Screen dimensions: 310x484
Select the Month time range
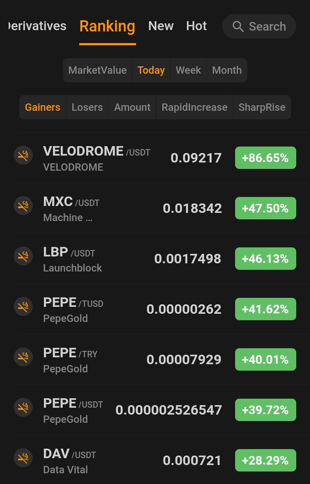227,70
